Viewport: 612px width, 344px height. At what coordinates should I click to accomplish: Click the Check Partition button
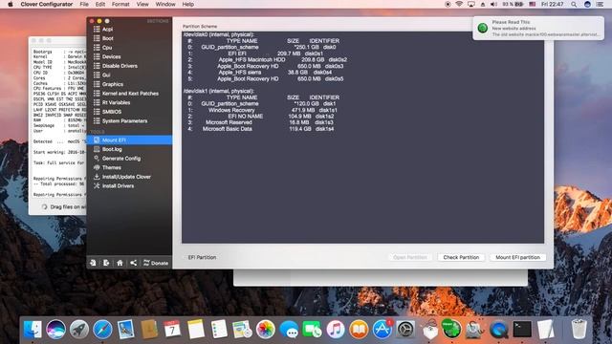tap(461, 257)
